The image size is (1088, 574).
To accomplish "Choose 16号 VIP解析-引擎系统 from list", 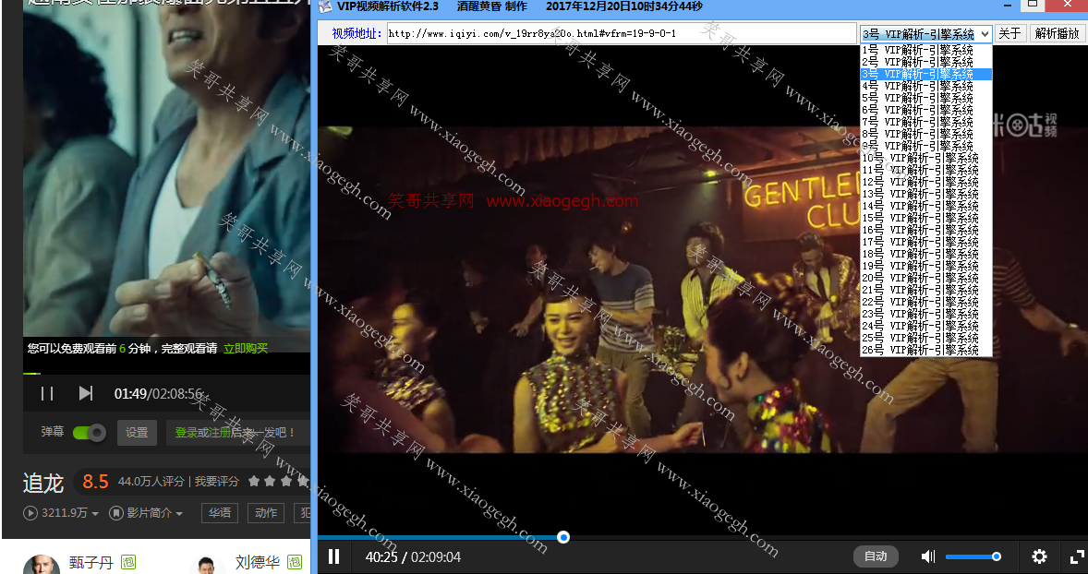I will [x=926, y=230].
